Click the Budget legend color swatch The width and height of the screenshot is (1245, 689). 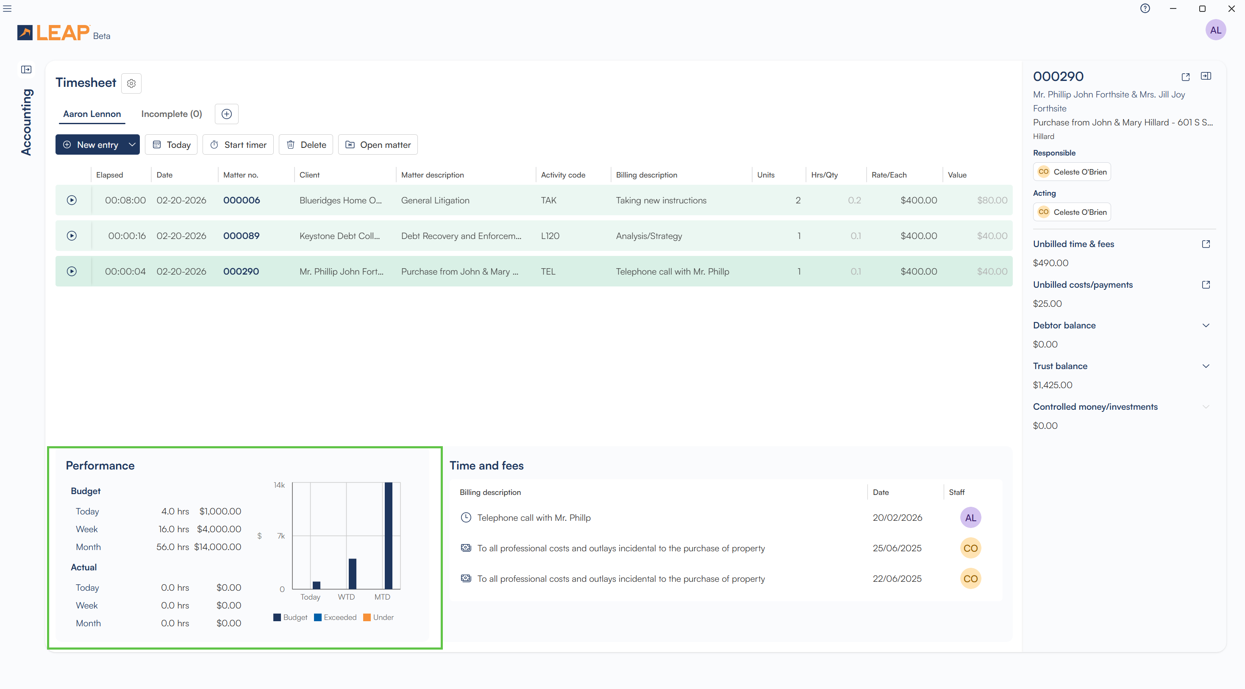(x=277, y=617)
